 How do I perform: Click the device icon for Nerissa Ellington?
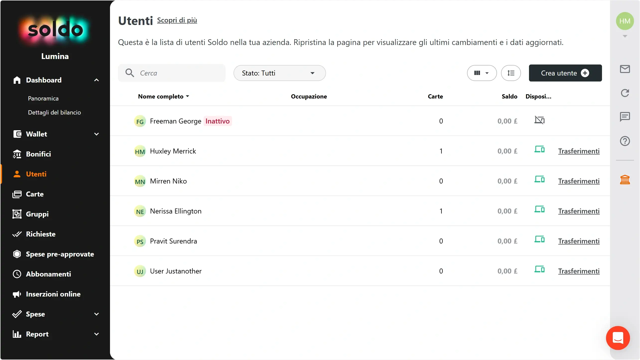[539, 209]
